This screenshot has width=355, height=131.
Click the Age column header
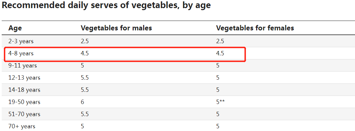coord(15,28)
